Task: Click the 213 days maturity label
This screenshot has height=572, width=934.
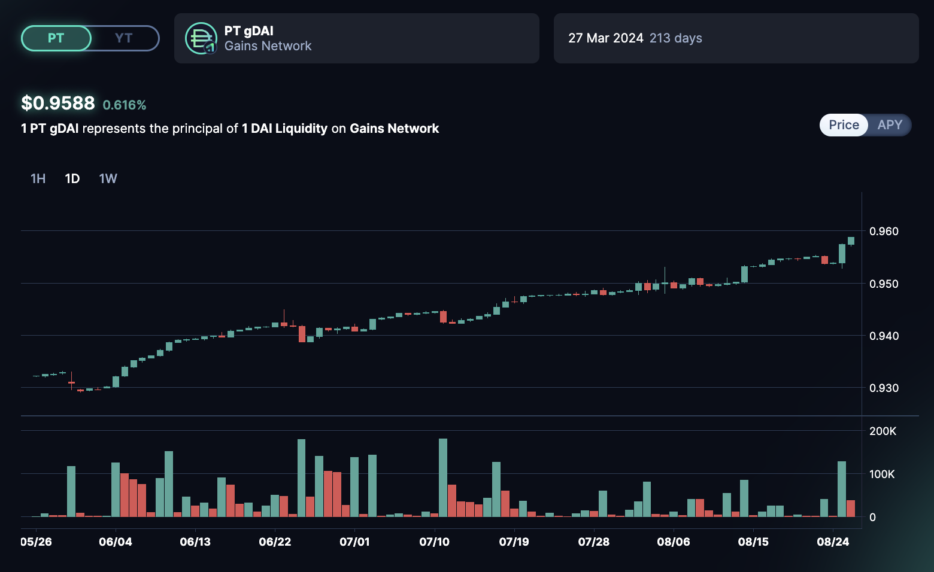Action: [675, 38]
